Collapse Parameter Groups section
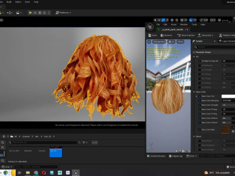Screen dimensions: 235x176 click(x=194, y=52)
